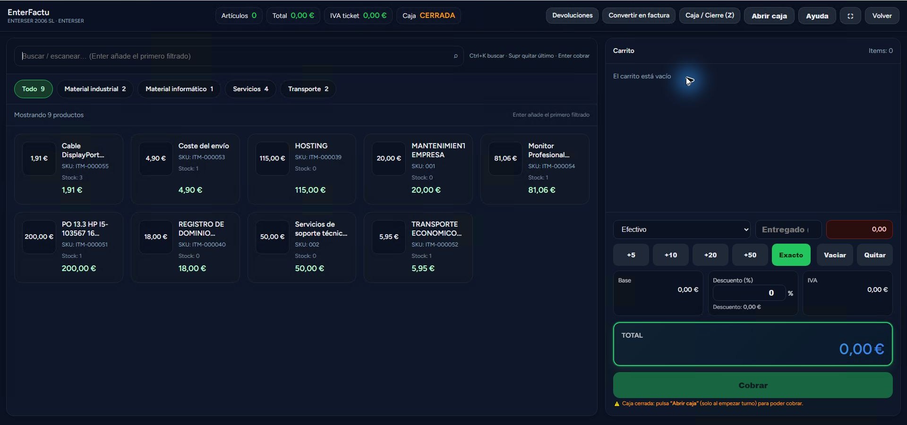The width and height of the screenshot is (907, 425).
Task: Click 'El carrito está vacío' message
Action: coord(642,76)
